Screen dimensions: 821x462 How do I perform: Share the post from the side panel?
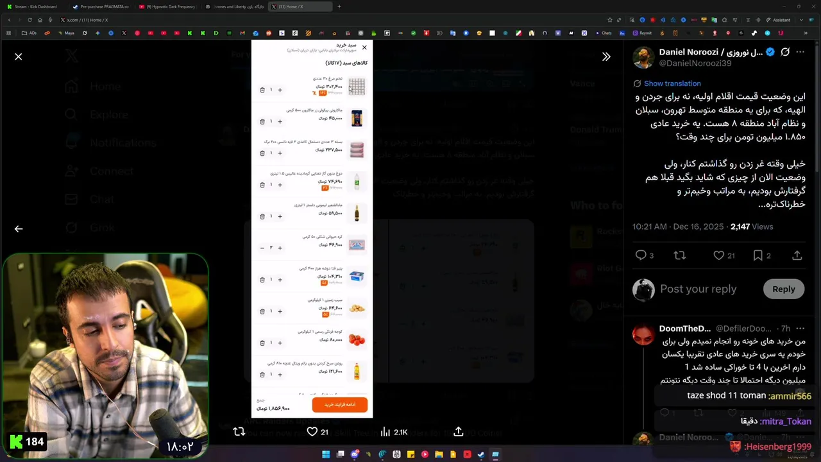pyautogui.click(x=797, y=255)
